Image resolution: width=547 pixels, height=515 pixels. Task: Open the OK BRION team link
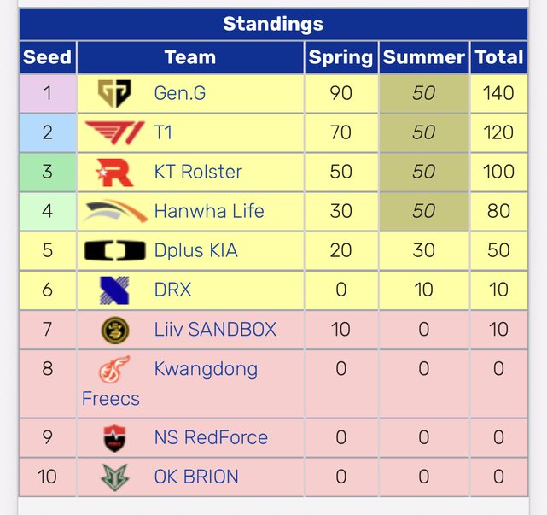pyautogui.click(x=196, y=477)
